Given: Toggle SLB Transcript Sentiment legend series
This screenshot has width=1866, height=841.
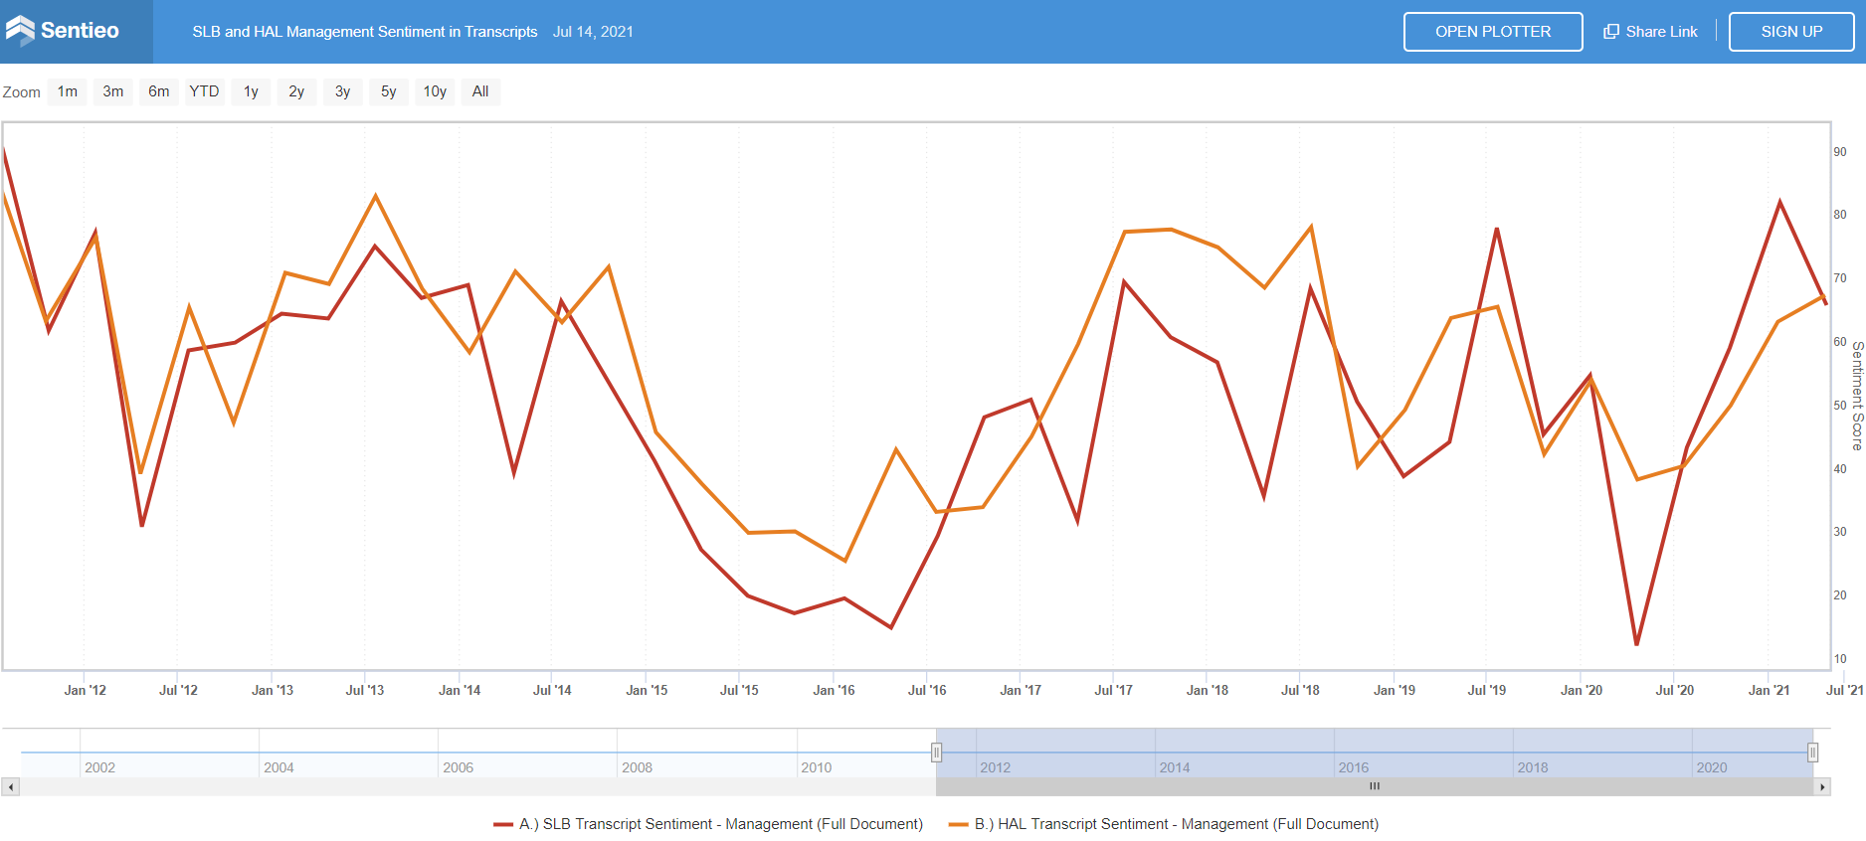Looking at the screenshot, I should (708, 824).
